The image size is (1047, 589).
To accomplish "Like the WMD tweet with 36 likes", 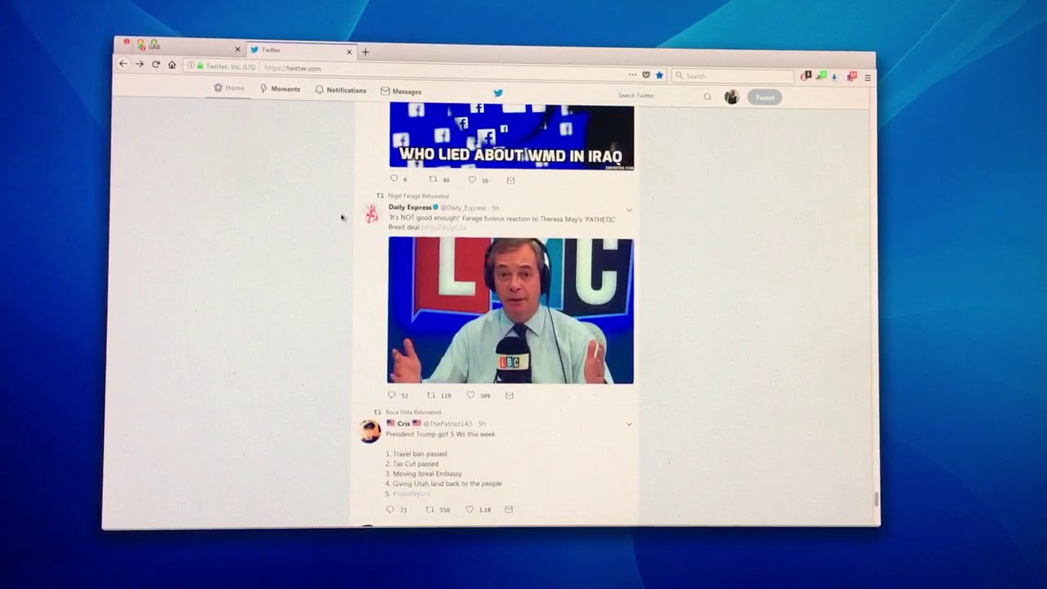I will (x=472, y=179).
